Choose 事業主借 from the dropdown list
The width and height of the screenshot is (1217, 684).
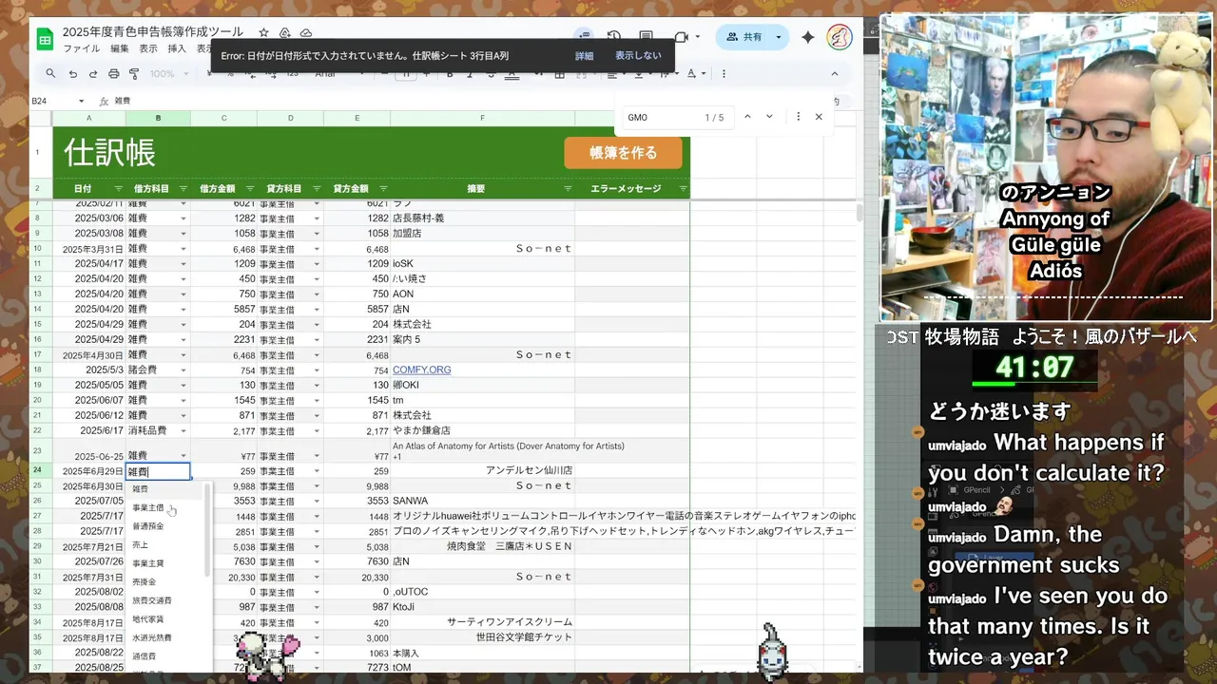coord(163,508)
